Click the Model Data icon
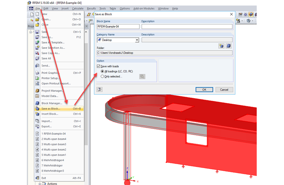Image resolution: width=284 pixels, height=185 pixels. (37, 96)
